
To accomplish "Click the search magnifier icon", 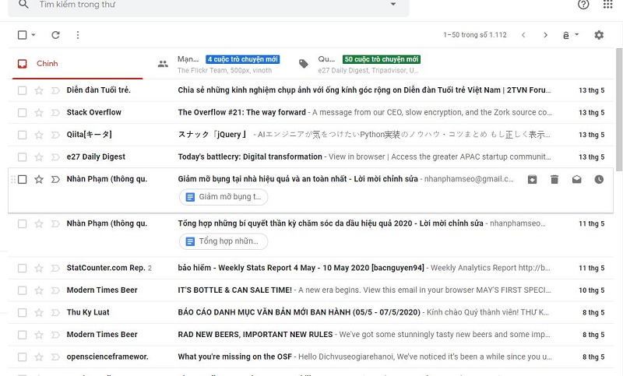I will point(23,5).
